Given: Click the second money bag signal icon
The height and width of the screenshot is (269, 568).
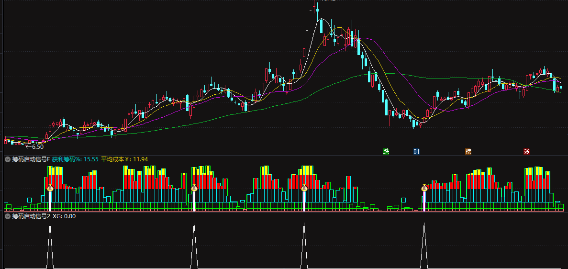Looking at the screenshot, I should click(x=194, y=188).
